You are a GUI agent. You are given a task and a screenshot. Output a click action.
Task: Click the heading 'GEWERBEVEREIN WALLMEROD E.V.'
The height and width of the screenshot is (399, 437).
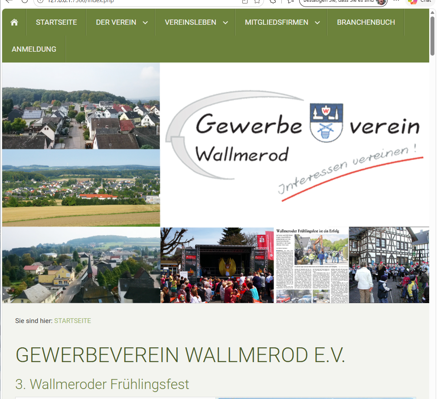(180, 355)
